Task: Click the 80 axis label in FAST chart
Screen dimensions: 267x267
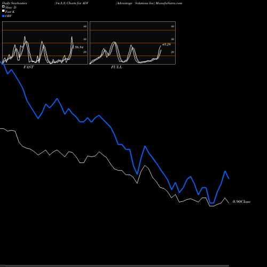Action: coord(85,26)
